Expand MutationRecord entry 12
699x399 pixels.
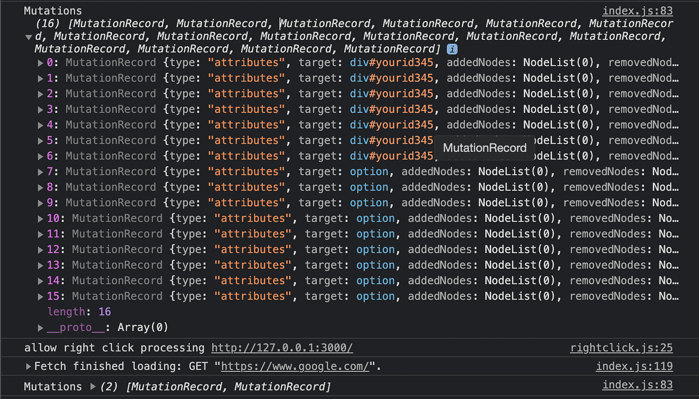40,250
